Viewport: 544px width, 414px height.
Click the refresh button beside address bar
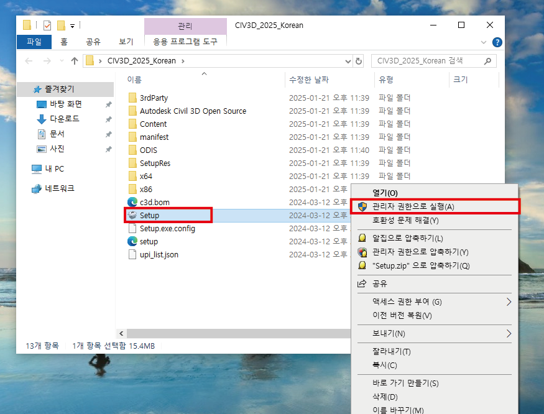click(x=358, y=61)
